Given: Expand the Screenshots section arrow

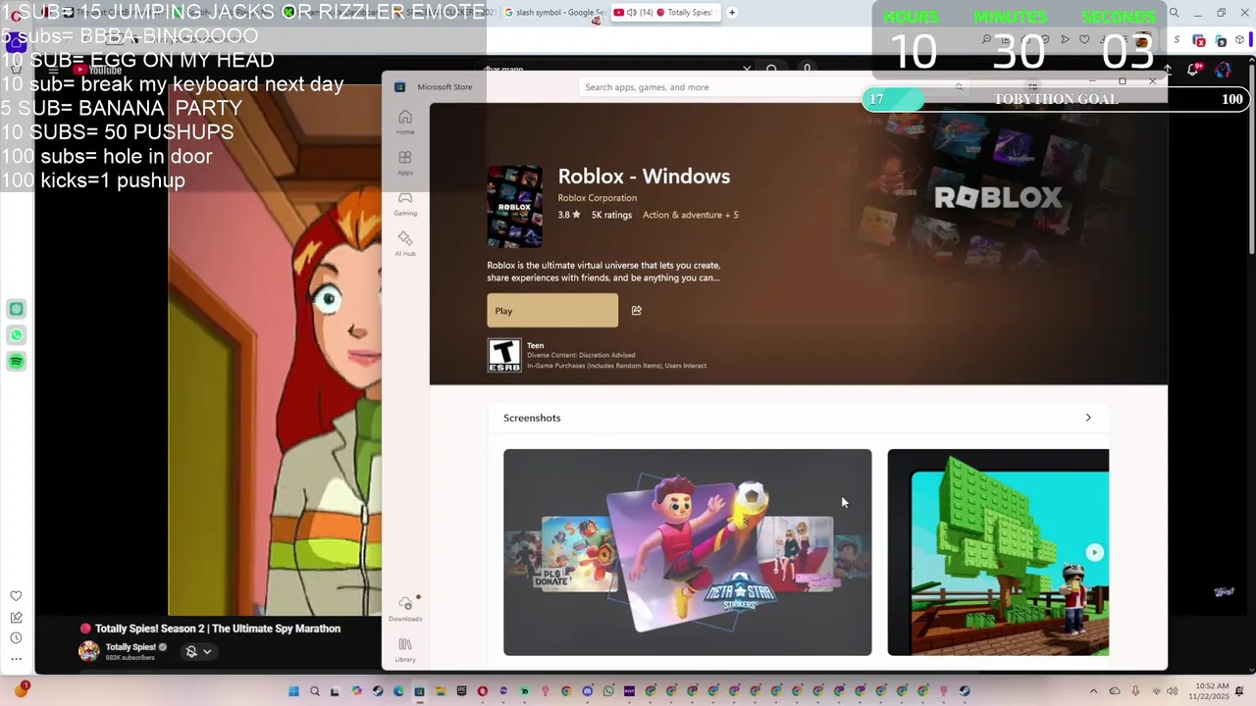Looking at the screenshot, I should (x=1087, y=418).
